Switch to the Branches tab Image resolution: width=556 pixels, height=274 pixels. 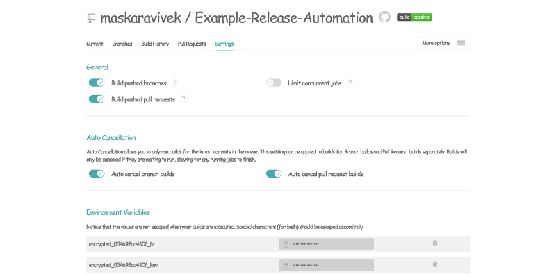pyautogui.click(x=122, y=44)
